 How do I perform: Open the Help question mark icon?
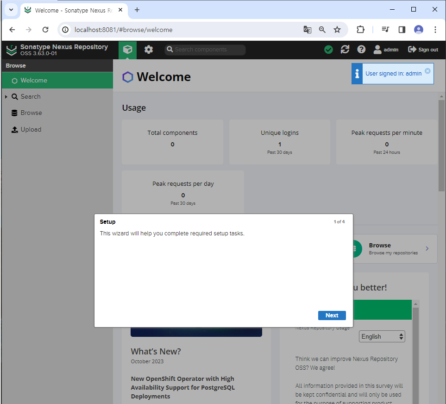(x=361, y=50)
